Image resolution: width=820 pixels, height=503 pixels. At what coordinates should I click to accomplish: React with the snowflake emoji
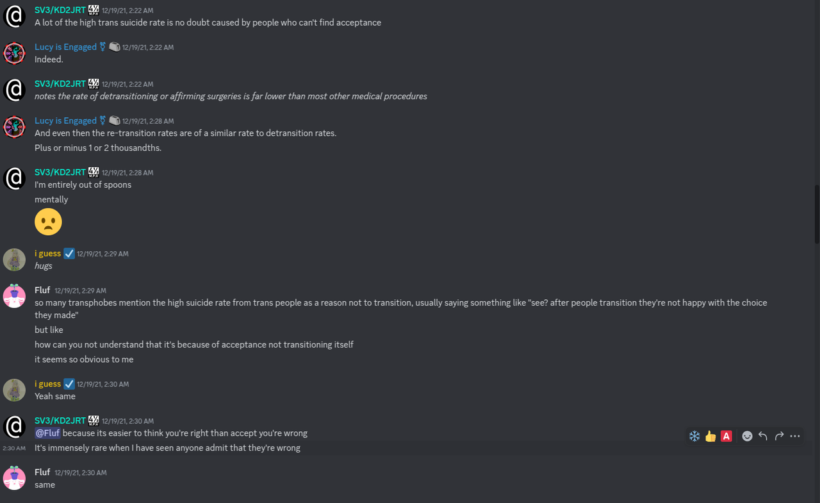point(694,436)
